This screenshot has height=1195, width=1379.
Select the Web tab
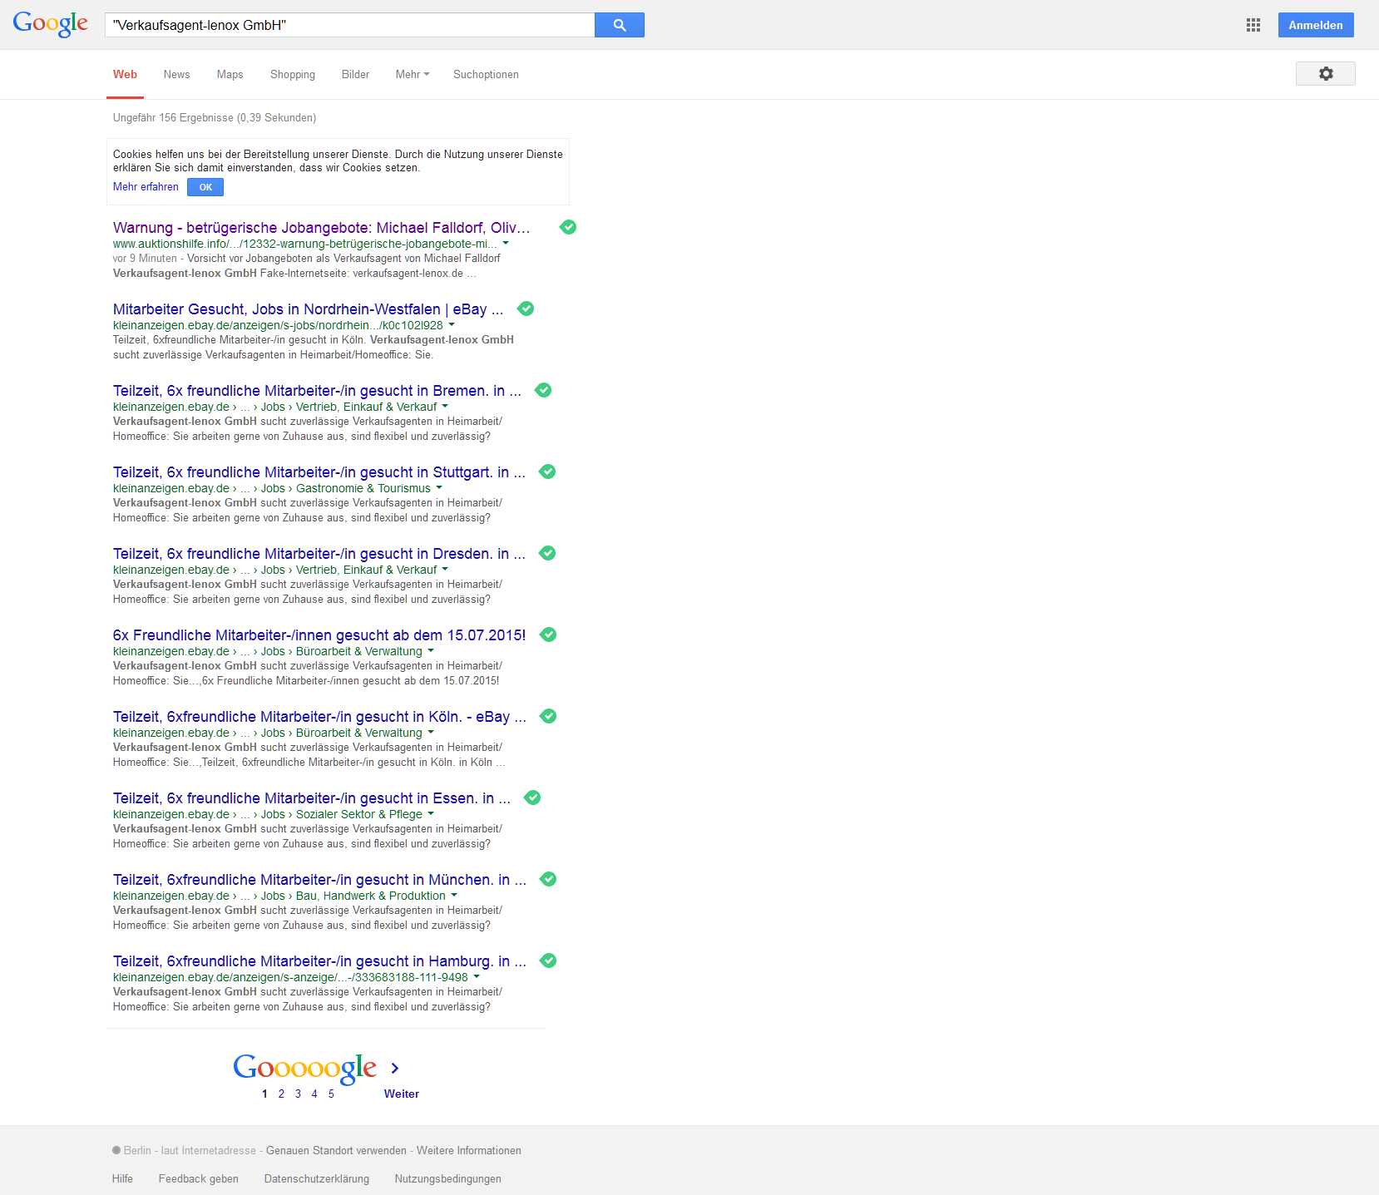pos(125,74)
